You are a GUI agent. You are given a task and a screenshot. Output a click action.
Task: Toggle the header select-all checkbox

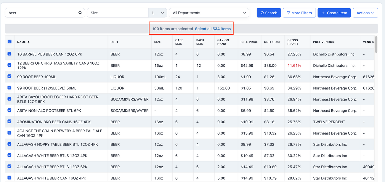pos(9,42)
